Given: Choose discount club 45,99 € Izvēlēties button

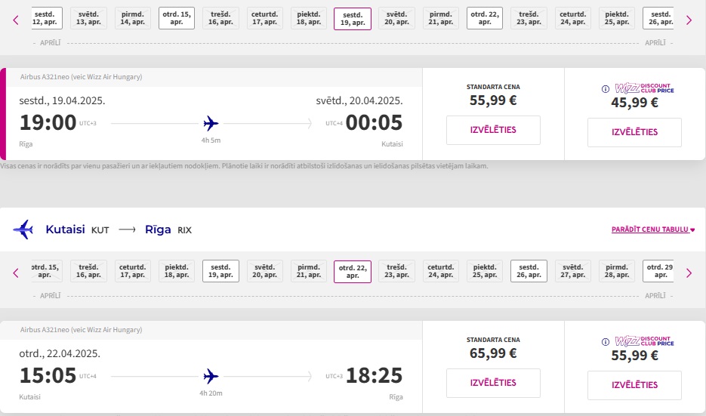Looking at the screenshot, I should click(x=634, y=132).
